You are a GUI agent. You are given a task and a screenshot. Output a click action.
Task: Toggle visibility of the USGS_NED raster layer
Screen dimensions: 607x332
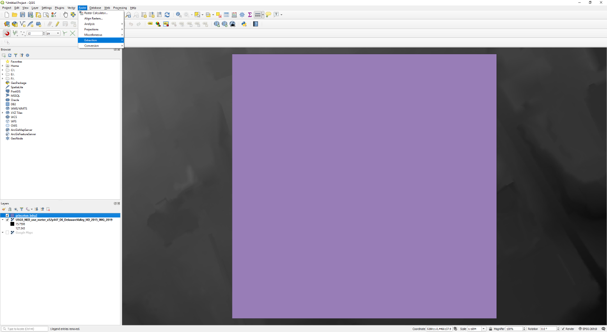click(7, 220)
